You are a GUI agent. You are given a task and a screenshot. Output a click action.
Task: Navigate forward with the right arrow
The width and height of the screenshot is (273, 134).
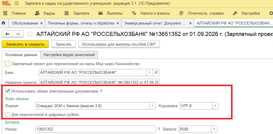click(18, 34)
